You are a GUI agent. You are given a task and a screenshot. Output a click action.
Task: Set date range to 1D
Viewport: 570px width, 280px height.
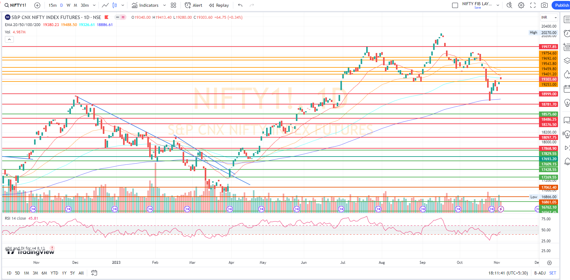9,273
